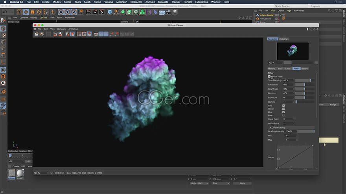Toggle the Blue channel checkbox

283,112
